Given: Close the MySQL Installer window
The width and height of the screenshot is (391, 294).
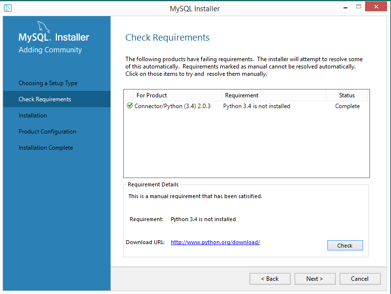Looking at the screenshot, I should (x=376, y=6).
